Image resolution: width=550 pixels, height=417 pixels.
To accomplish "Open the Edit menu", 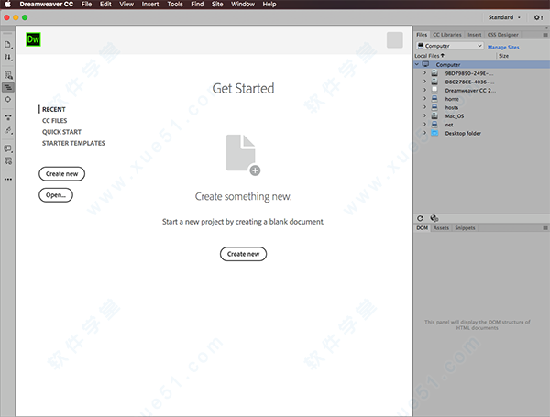I will [x=105, y=5].
